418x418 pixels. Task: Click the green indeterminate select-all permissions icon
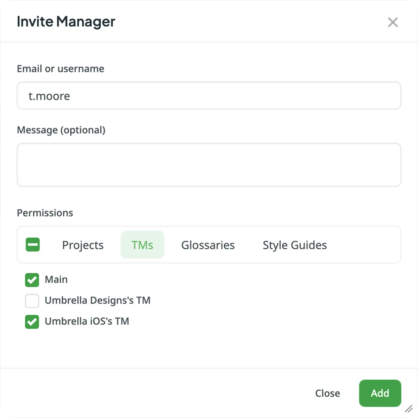click(33, 245)
